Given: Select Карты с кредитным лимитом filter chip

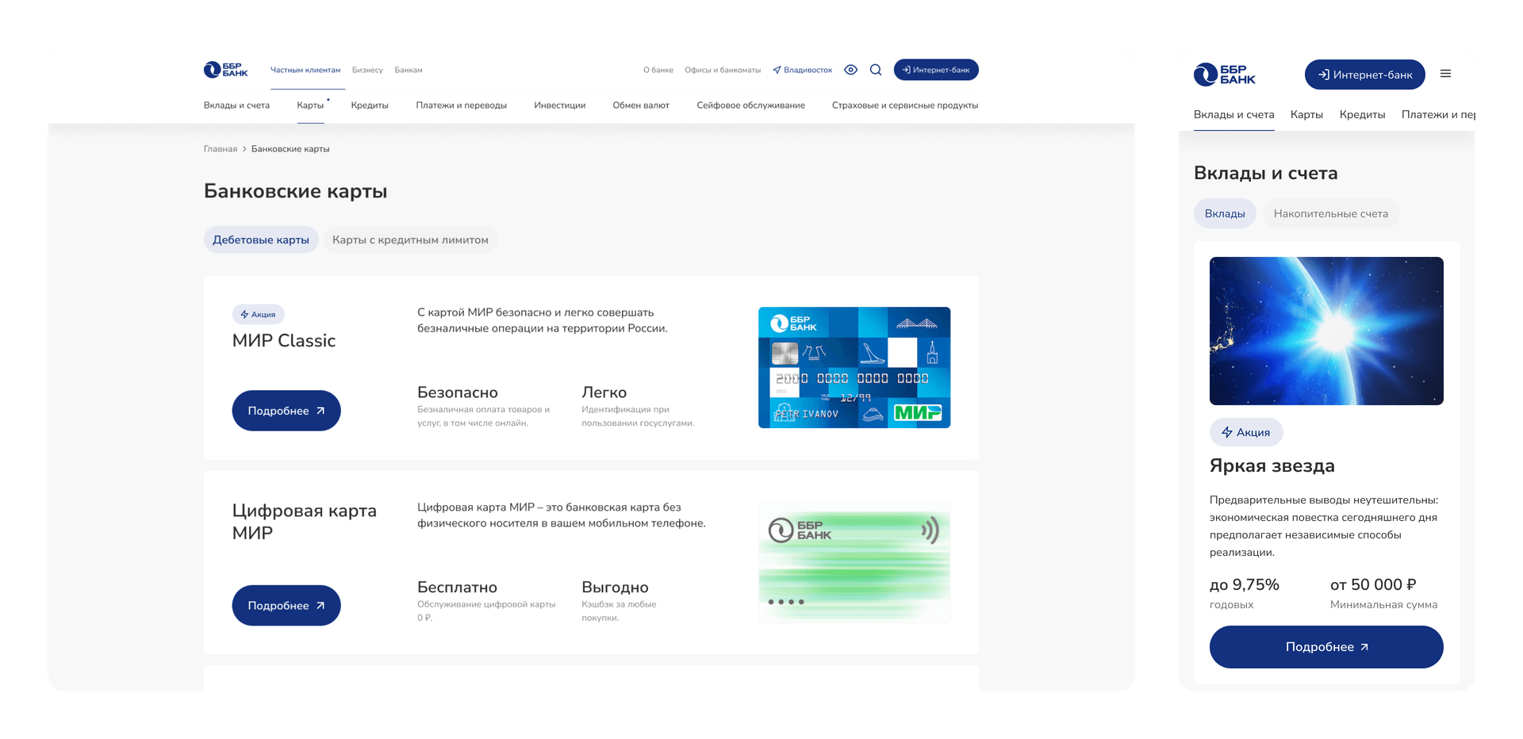Looking at the screenshot, I should (410, 240).
